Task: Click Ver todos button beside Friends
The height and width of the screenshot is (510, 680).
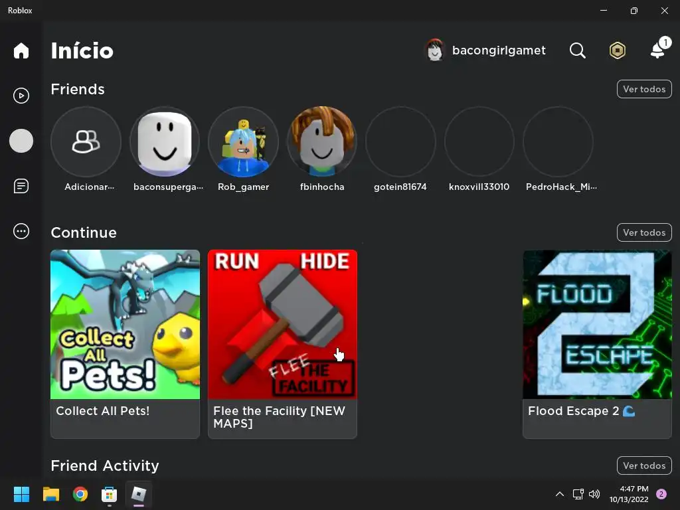Action: 644,89
